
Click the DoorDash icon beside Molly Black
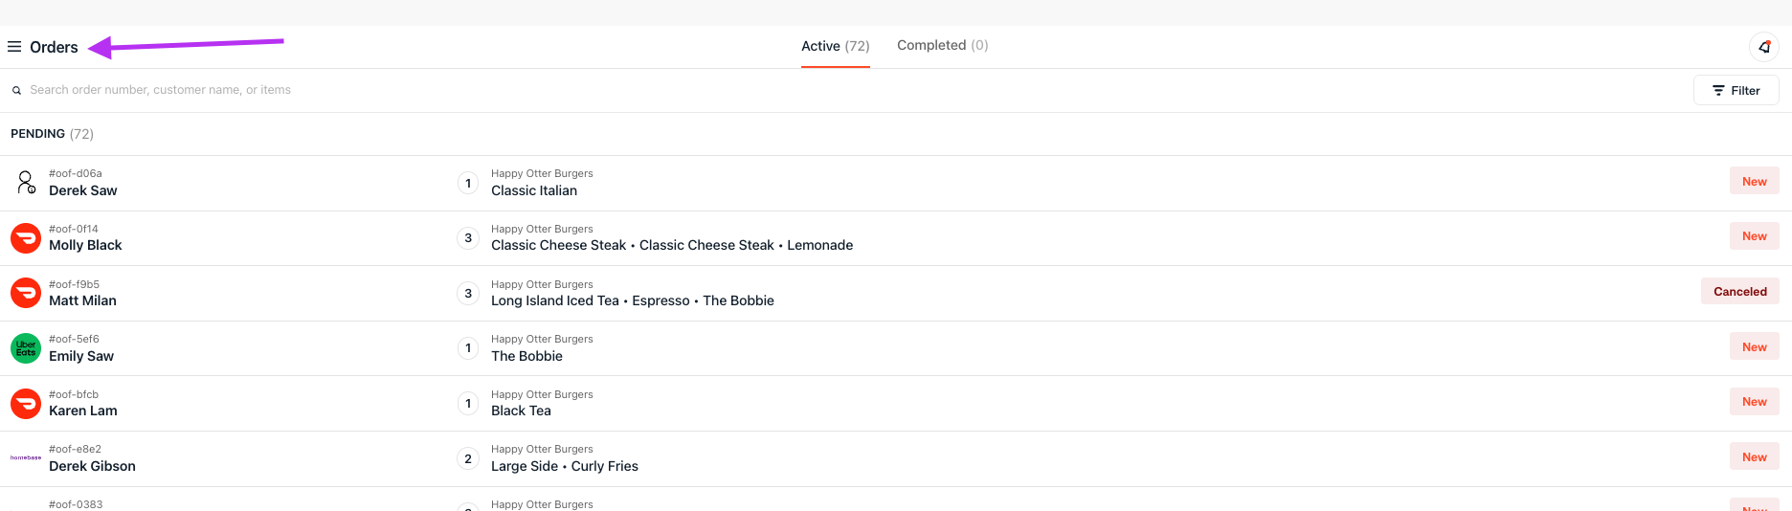pos(26,238)
